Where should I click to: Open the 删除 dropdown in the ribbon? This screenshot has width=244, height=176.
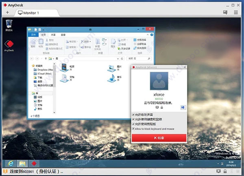[86, 42]
